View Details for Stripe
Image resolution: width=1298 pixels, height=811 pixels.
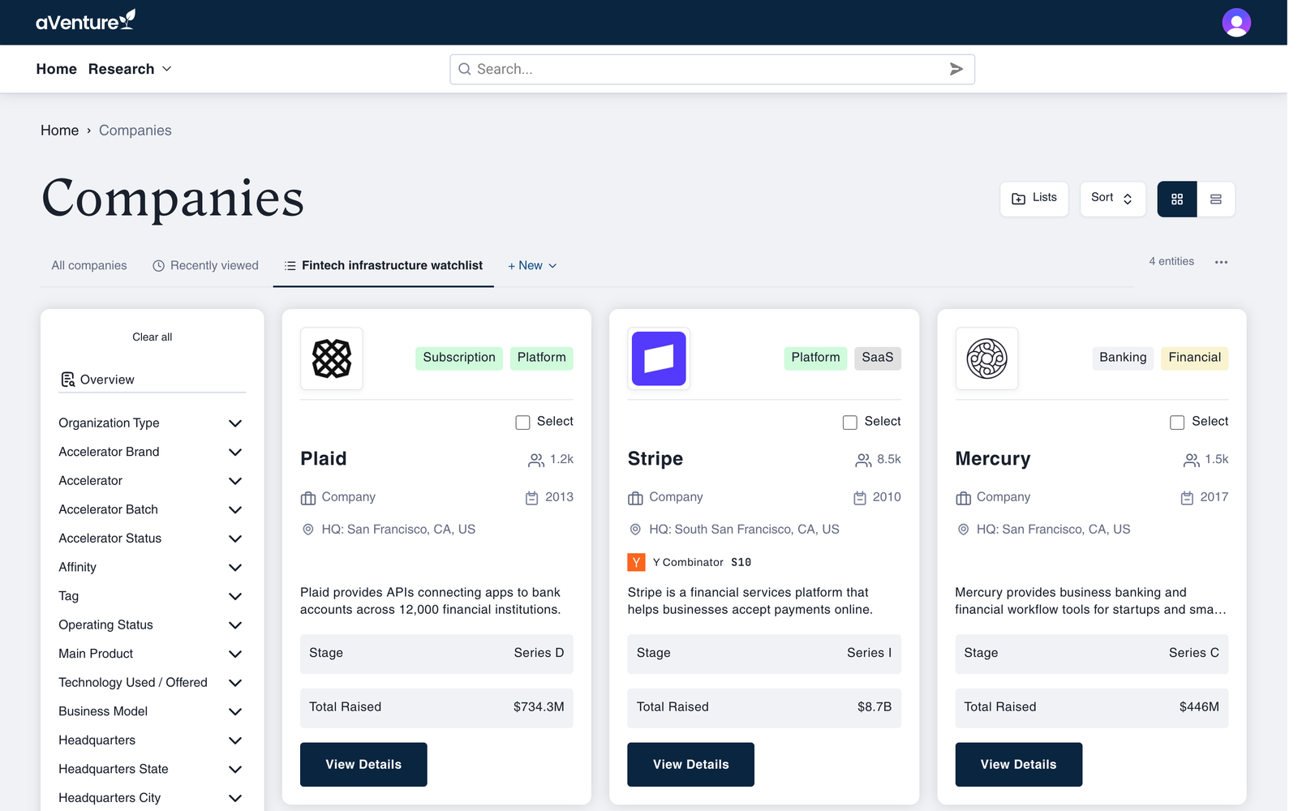[690, 764]
